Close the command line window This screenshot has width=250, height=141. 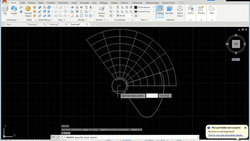[54, 137]
